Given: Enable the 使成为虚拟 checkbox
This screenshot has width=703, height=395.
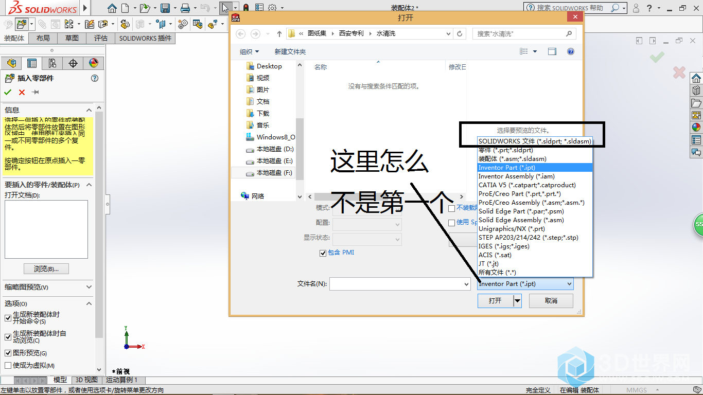Looking at the screenshot, I should point(8,365).
